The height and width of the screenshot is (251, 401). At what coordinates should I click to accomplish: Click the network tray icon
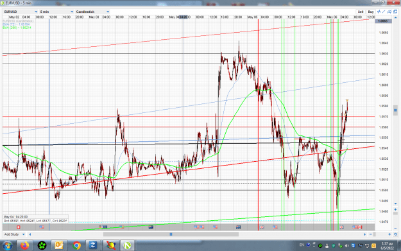pos(367,246)
